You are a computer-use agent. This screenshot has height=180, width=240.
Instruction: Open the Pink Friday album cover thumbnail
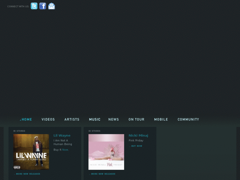tap(106, 152)
